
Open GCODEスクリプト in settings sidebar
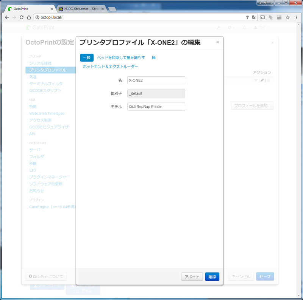click(45, 90)
